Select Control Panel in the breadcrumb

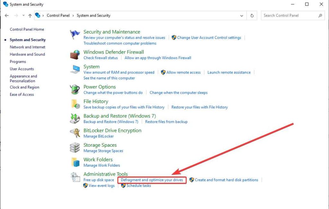pyautogui.click(x=58, y=15)
